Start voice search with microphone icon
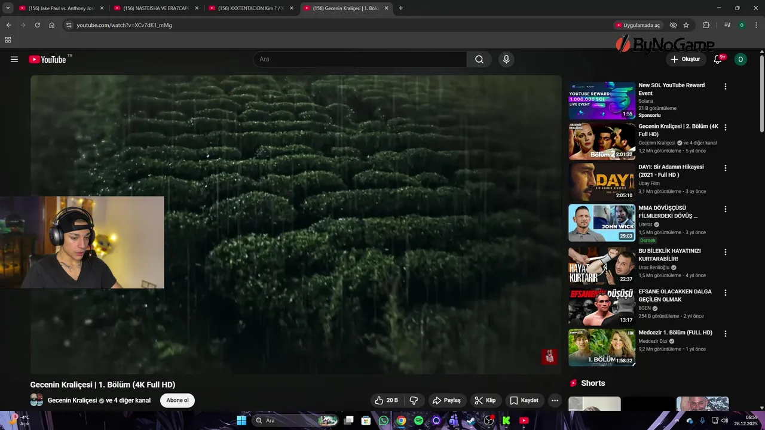 click(506, 59)
